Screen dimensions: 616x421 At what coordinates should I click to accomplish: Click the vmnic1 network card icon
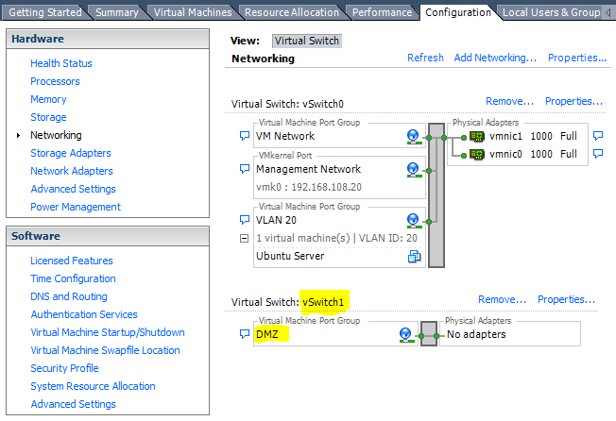pyautogui.click(x=477, y=137)
